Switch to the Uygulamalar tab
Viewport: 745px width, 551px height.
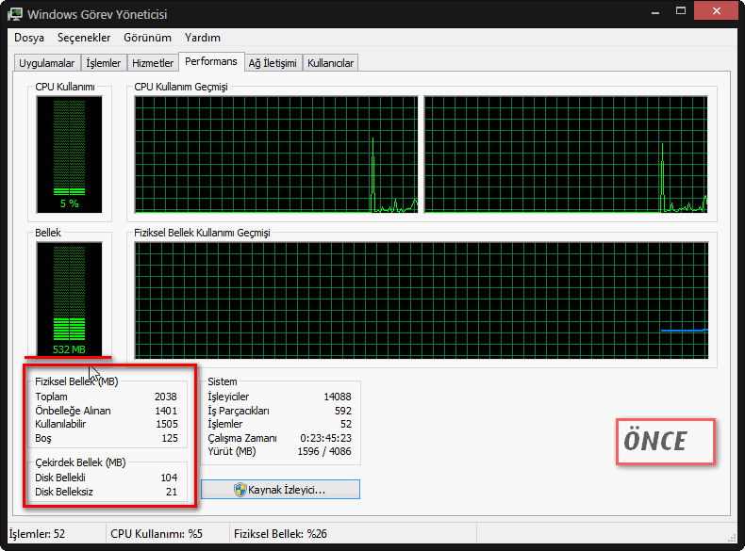point(46,63)
